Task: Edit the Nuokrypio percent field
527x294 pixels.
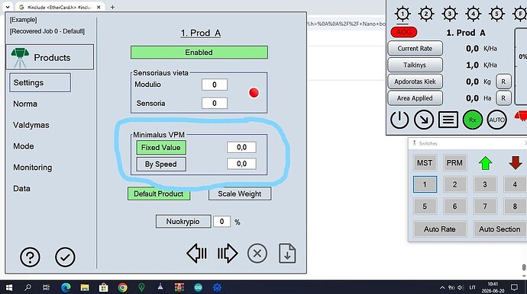Action: pos(221,222)
